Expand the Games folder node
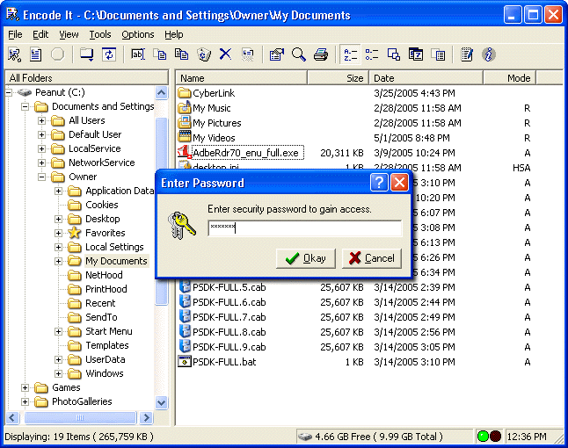This screenshot has width=568, height=448. (x=25, y=387)
